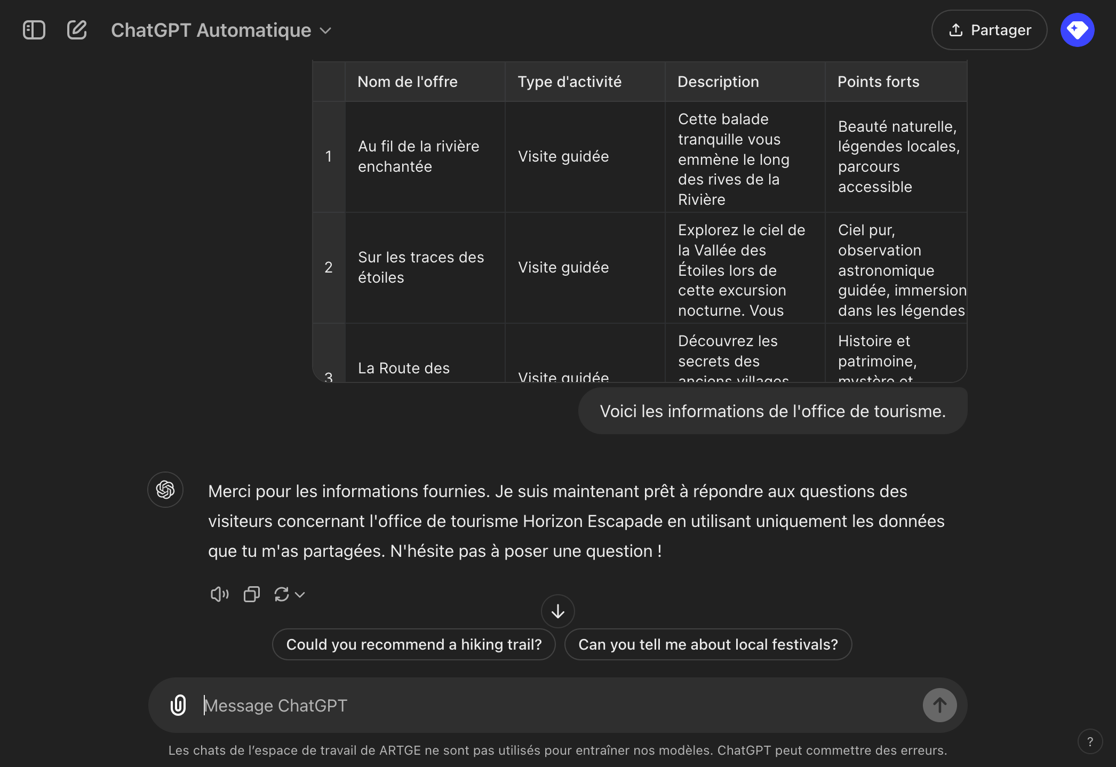Select the "Can you tell me about local festivals?" suggestion
The width and height of the screenshot is (1116, 767).
pos(708,644)
